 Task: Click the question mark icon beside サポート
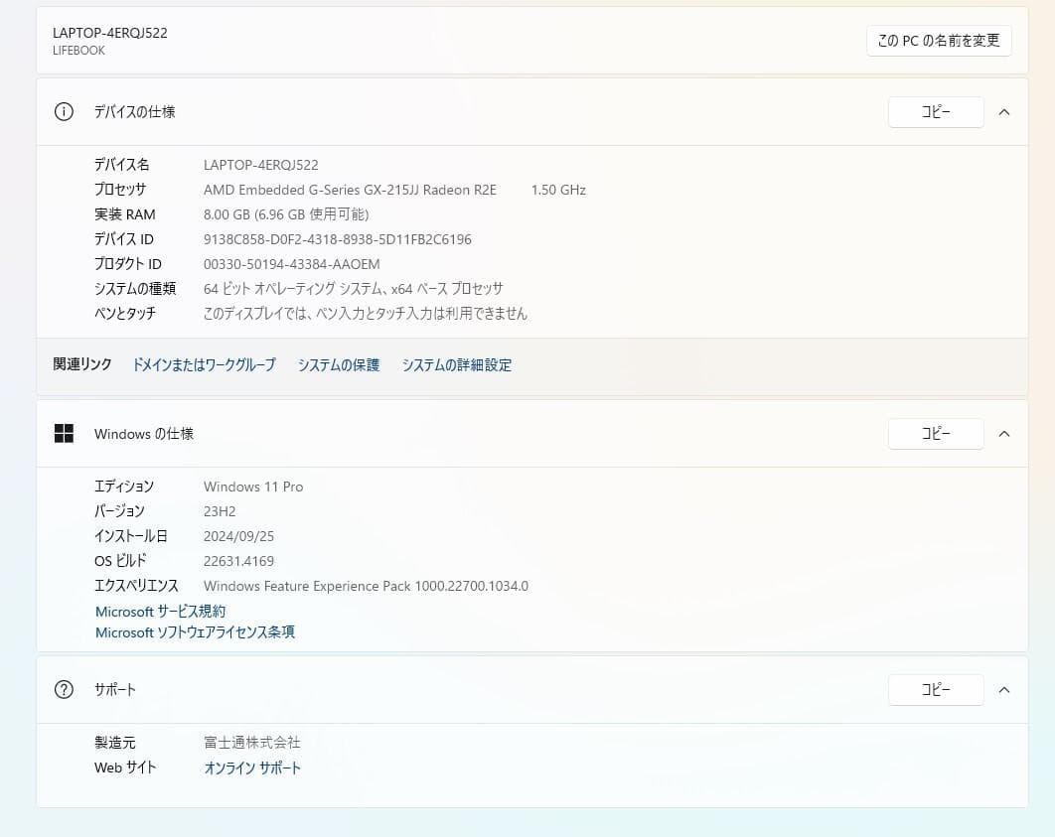pyautogui.click(x=64, y=689)
